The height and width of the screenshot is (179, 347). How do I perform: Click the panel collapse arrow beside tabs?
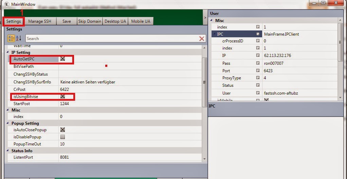point(205,17)
